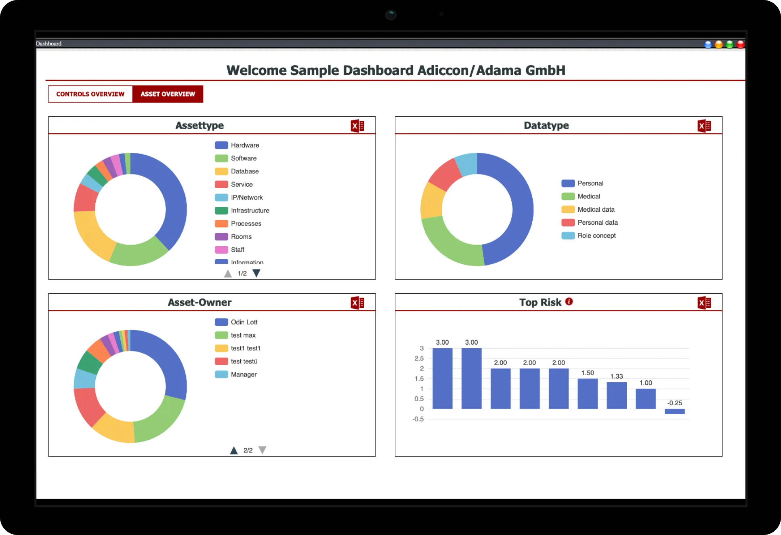Click the Assettype panel title
Screen dimensions: 781x535
tap(199, 126)
